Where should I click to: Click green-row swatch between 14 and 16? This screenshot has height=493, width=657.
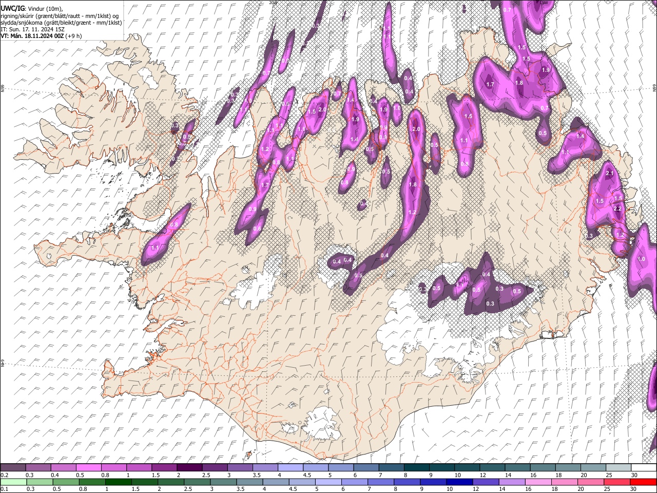(x=512, y=482)
